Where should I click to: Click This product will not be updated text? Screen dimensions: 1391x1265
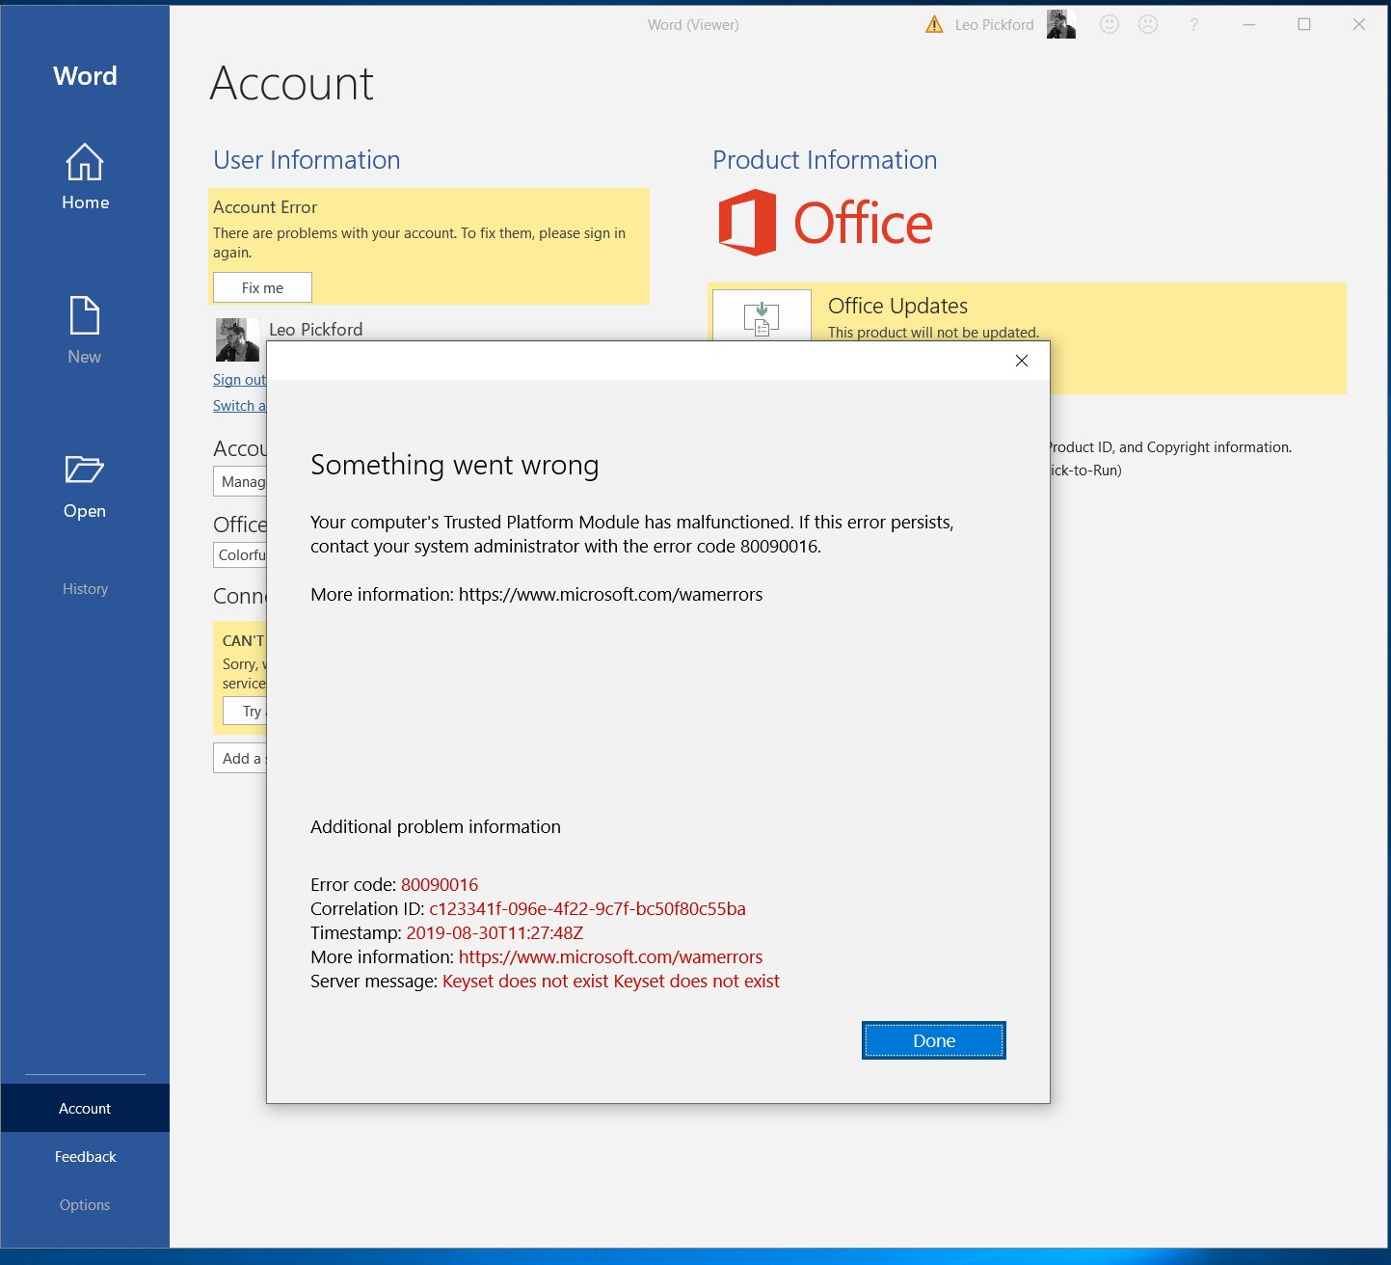[933, 333]
